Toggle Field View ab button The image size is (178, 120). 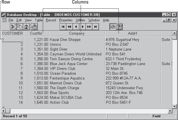(113, 27)
